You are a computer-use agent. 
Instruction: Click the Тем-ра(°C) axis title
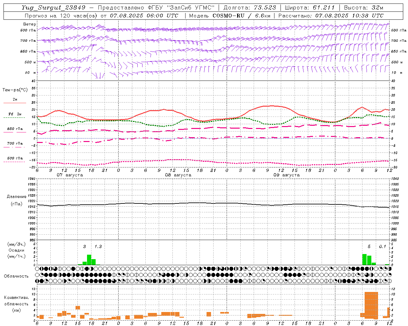pos(15,90)
